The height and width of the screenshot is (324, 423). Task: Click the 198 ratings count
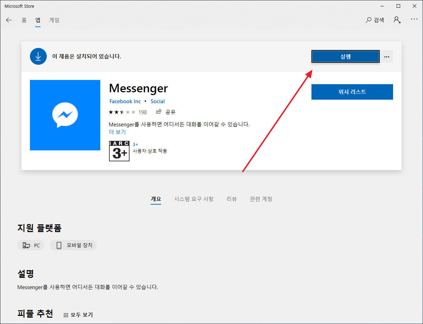(x=143, y=112)
